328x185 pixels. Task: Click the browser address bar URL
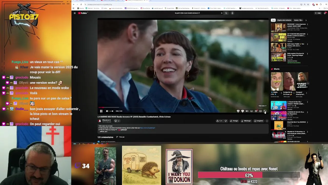click(99, 4)
